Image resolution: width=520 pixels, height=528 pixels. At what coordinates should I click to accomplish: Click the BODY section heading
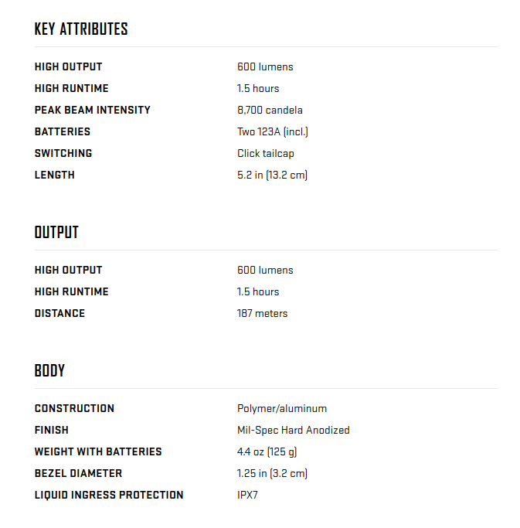point(49,370)
